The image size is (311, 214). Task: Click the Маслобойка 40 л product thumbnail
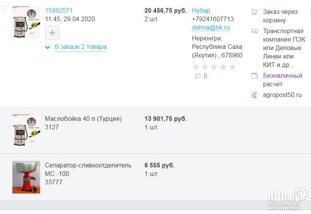(x=26, y=130)
